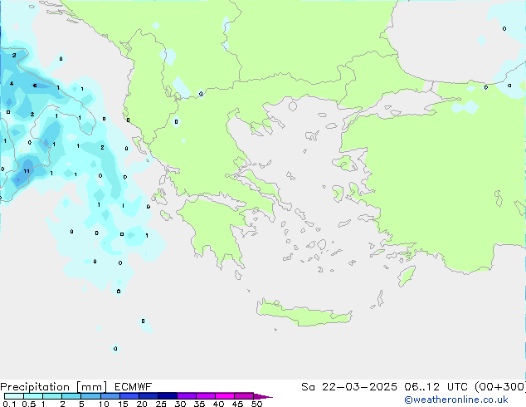Click the '06..12 UTC' time range text
This screenshot has width=526, height=407.
pyautogui.click(x=436, y=387)
